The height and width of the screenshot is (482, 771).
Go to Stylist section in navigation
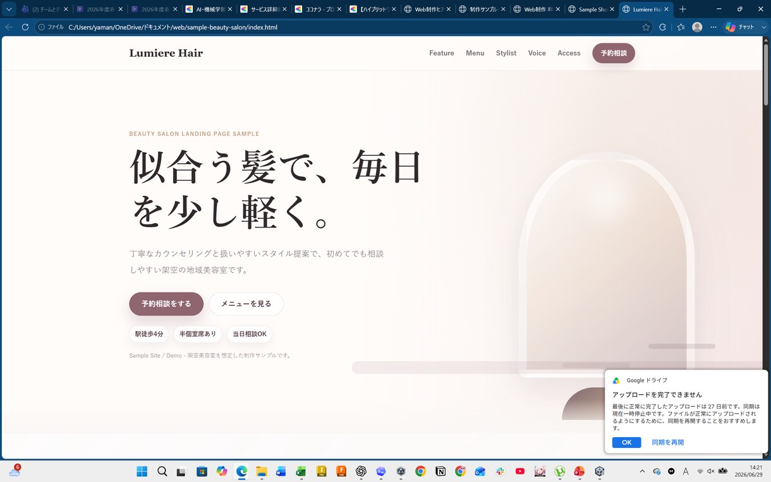tap(506, 53)
